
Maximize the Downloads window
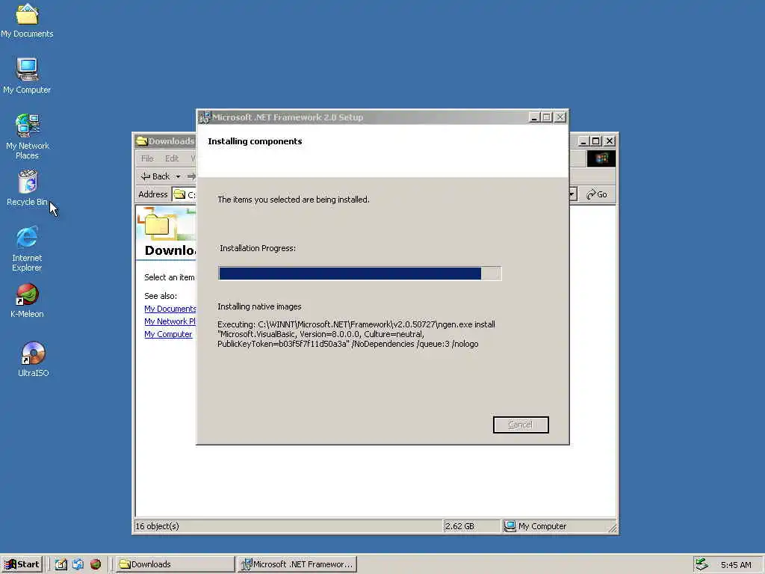click(x=595, y=141)
